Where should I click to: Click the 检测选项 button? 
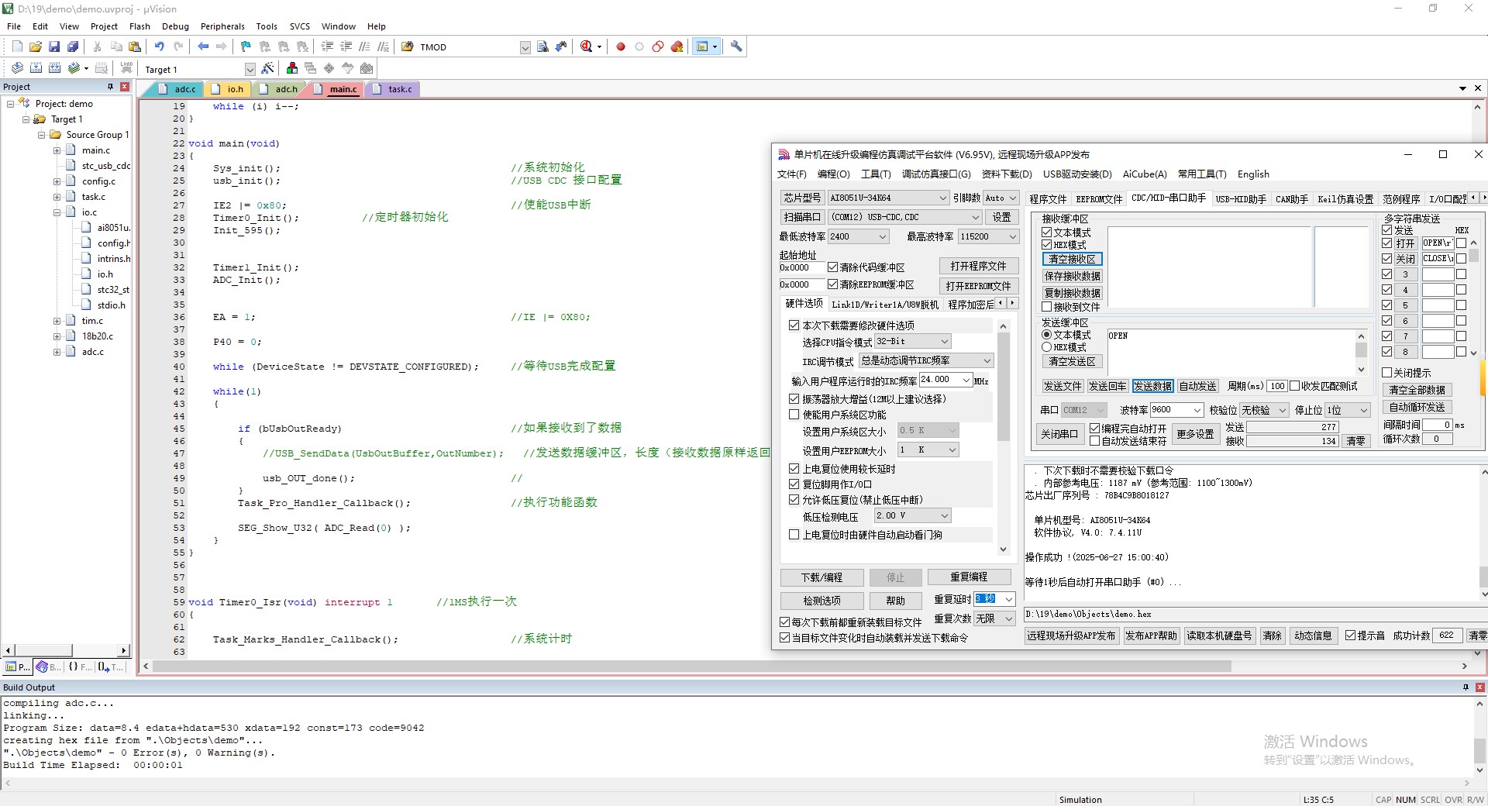[821, 601]
